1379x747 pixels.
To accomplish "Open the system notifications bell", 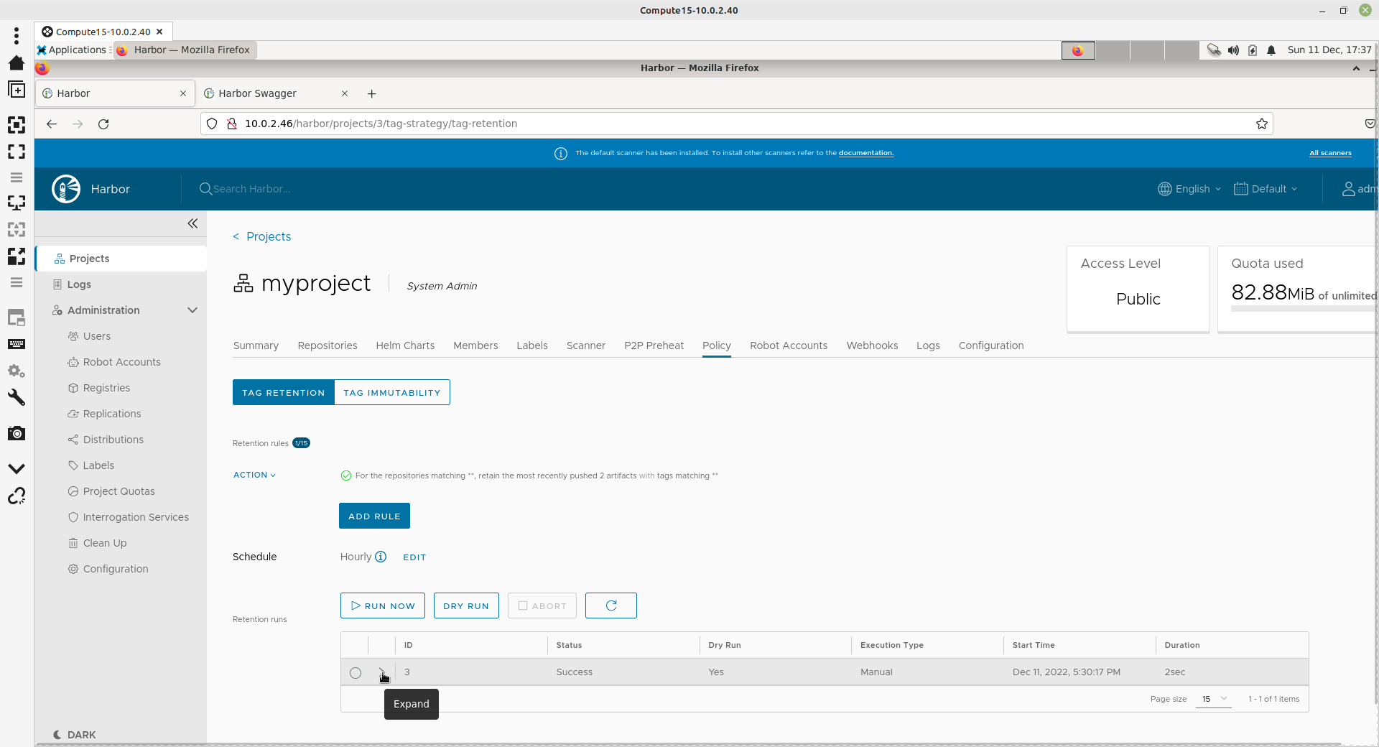I will 1271,50.
